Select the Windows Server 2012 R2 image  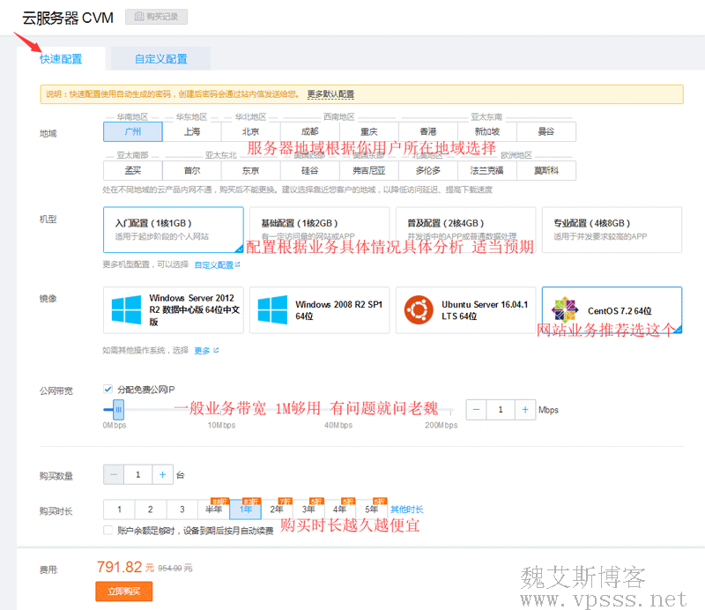point(173,309)
